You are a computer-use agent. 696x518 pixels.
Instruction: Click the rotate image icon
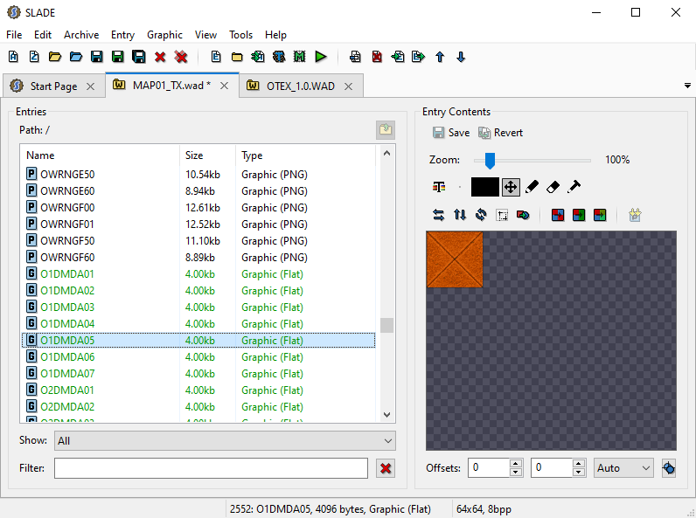tap(481, 215)
